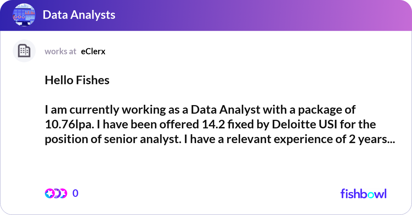This screenshot has height=215, width=412.
Task: Open the fishbowl logo
Action: point(363,193)
